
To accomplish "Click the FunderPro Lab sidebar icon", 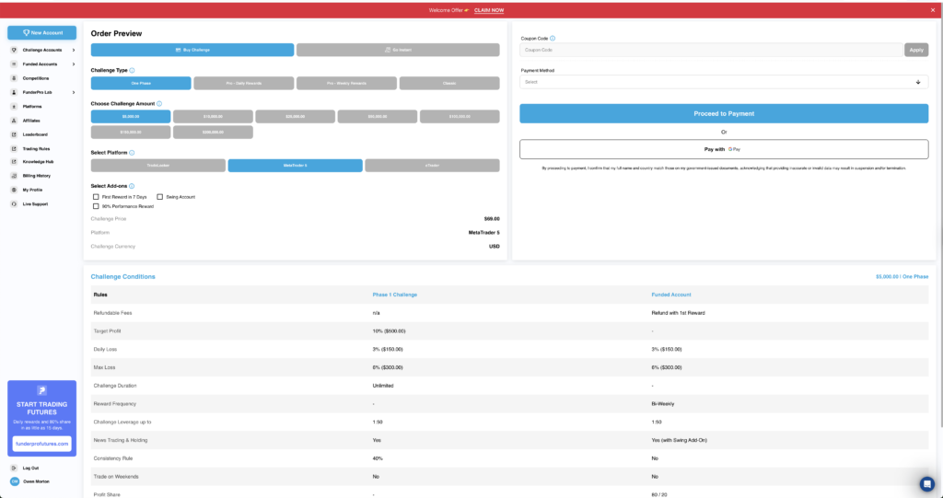I will click(14, 92).
